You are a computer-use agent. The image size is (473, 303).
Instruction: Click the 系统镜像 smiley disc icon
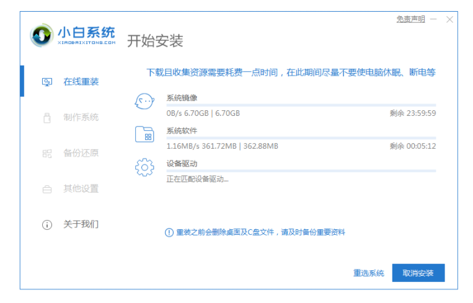[x=144, y=102]
